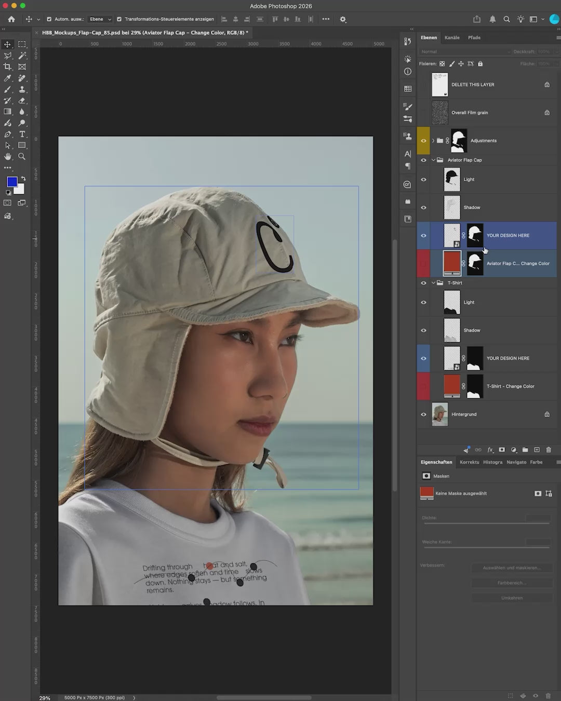Select the Rectangular Marquee tool
Screen dimensions: 561x701
tap(22, 44)
